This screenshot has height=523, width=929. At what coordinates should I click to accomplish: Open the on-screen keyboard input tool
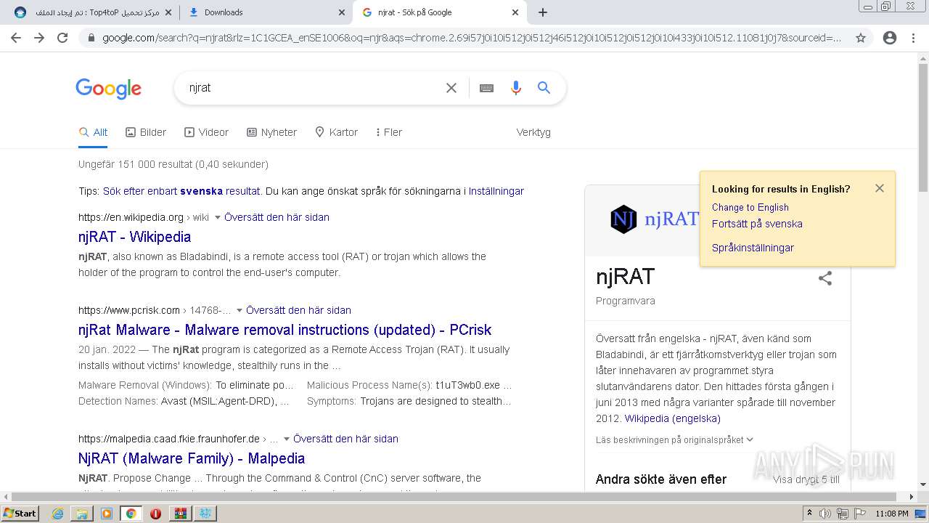[486, 88]
